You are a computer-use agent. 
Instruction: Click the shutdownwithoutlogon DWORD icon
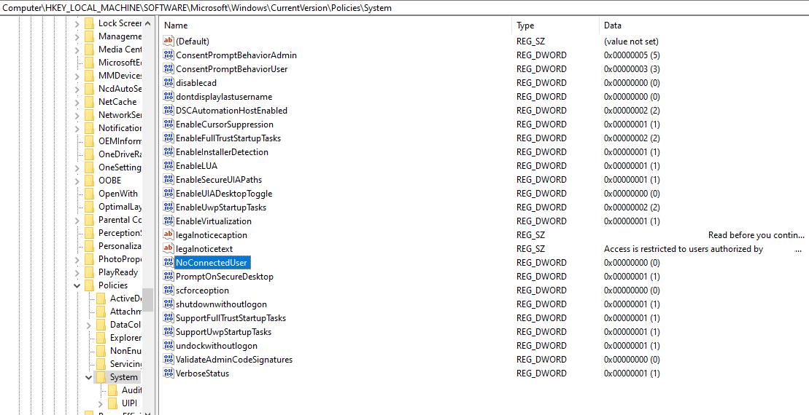pyautogui.click(x=169, y=304)
